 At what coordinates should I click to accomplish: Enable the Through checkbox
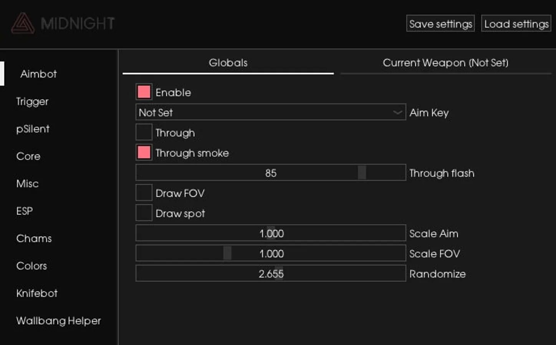pyautogui.click(x=144, y=133)
